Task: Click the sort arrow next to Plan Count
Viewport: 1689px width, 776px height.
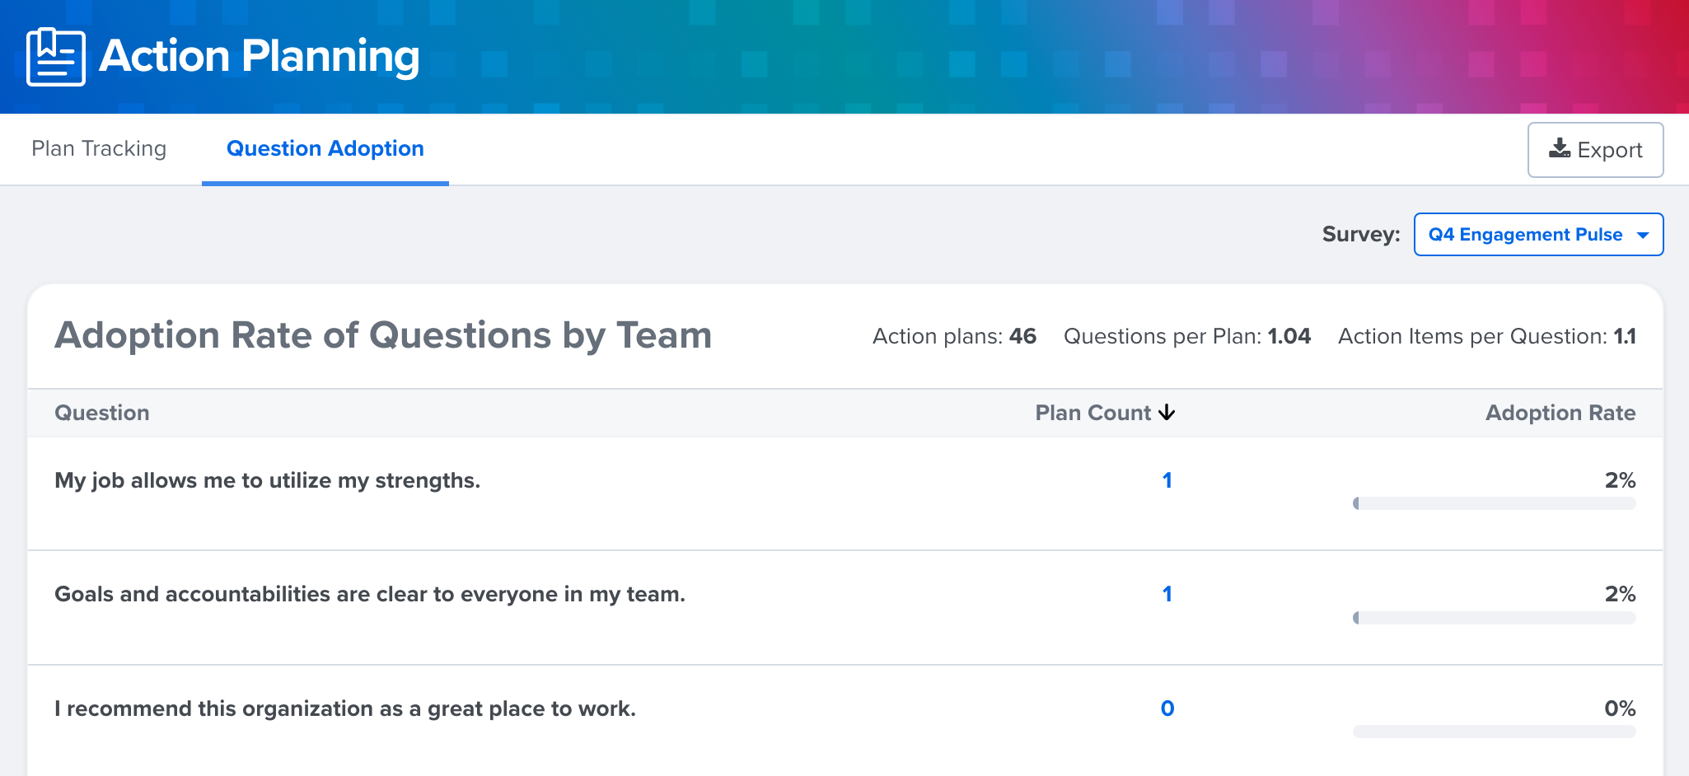Action: pos(1167,413)
